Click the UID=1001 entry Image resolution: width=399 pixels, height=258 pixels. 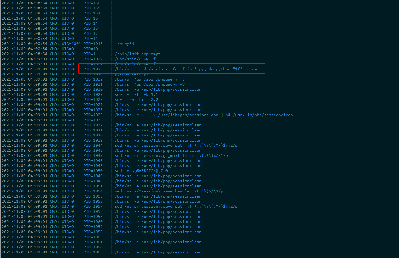click(71, 44)
